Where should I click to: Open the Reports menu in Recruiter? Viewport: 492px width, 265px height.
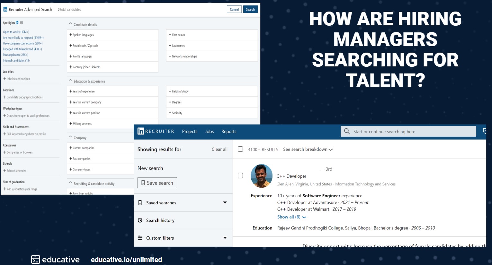(229, 132)
